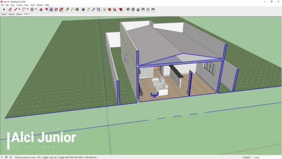282x159 pixels.
Task: Open the 3D Warehouse icon
Action: 104,10
